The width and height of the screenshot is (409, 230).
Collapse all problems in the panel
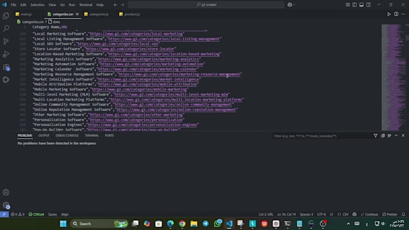click(x=383, y=136)
